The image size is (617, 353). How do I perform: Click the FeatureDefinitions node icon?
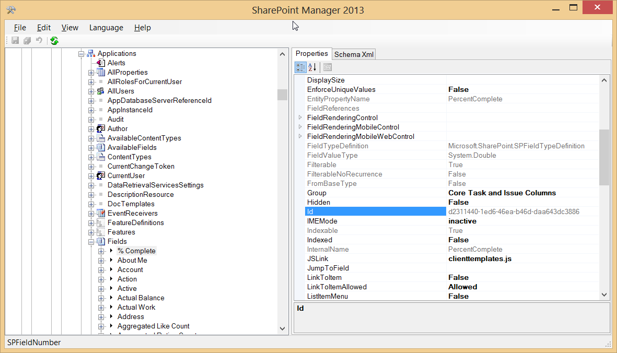(101, 222)
